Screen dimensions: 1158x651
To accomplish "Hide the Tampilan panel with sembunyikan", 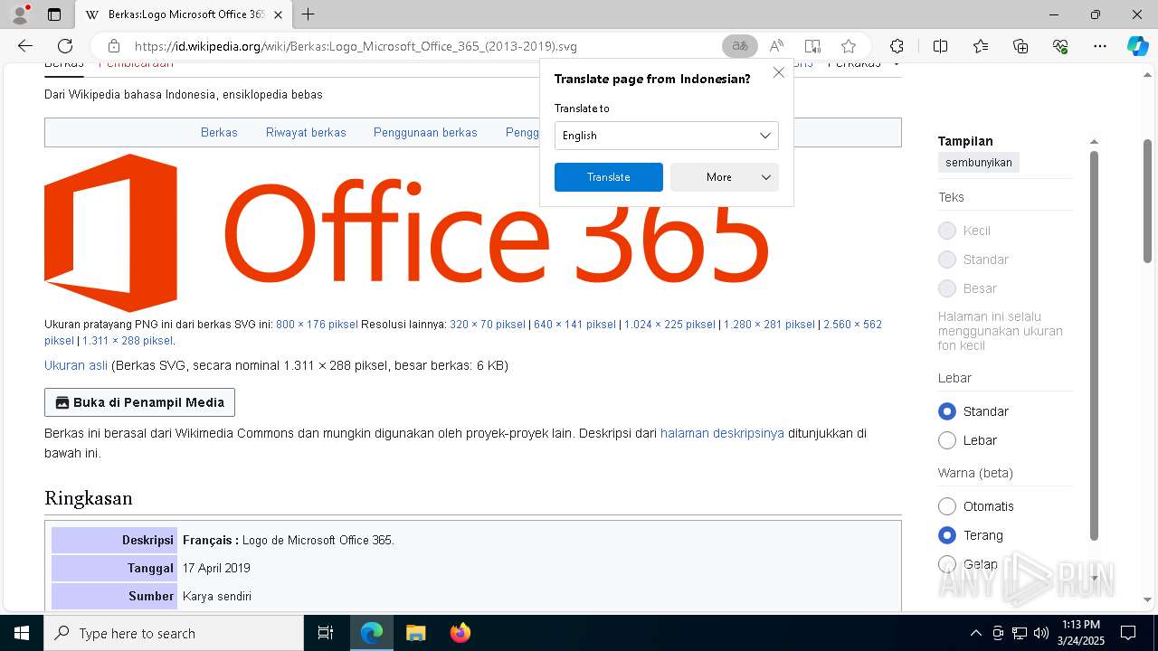I will pos(978,163).
